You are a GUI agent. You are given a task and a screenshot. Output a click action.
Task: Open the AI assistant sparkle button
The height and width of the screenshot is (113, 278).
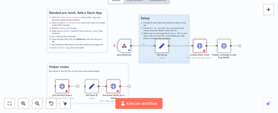pyautogui.click(x=268, y=103)
